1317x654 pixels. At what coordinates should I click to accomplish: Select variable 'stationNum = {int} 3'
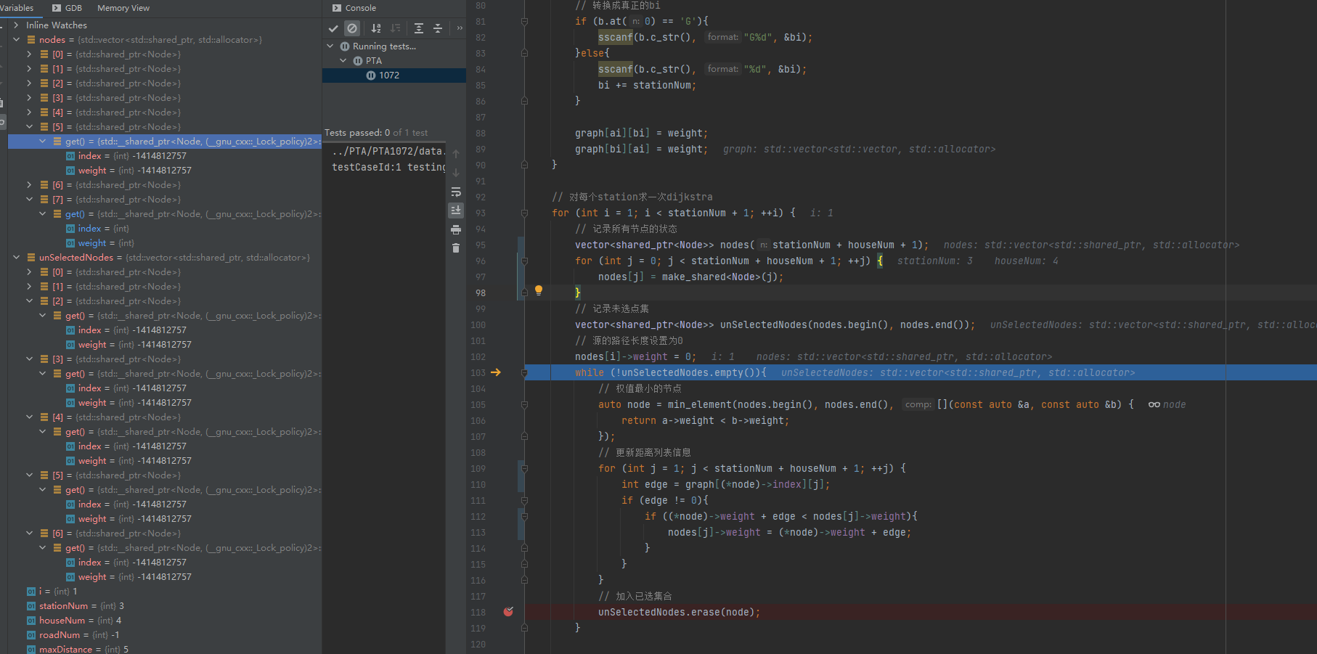(75, 606)
